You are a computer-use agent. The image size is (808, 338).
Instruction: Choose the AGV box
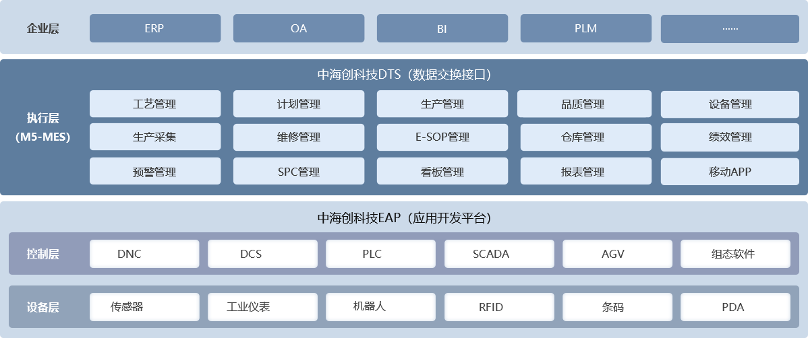coord(617,254)
